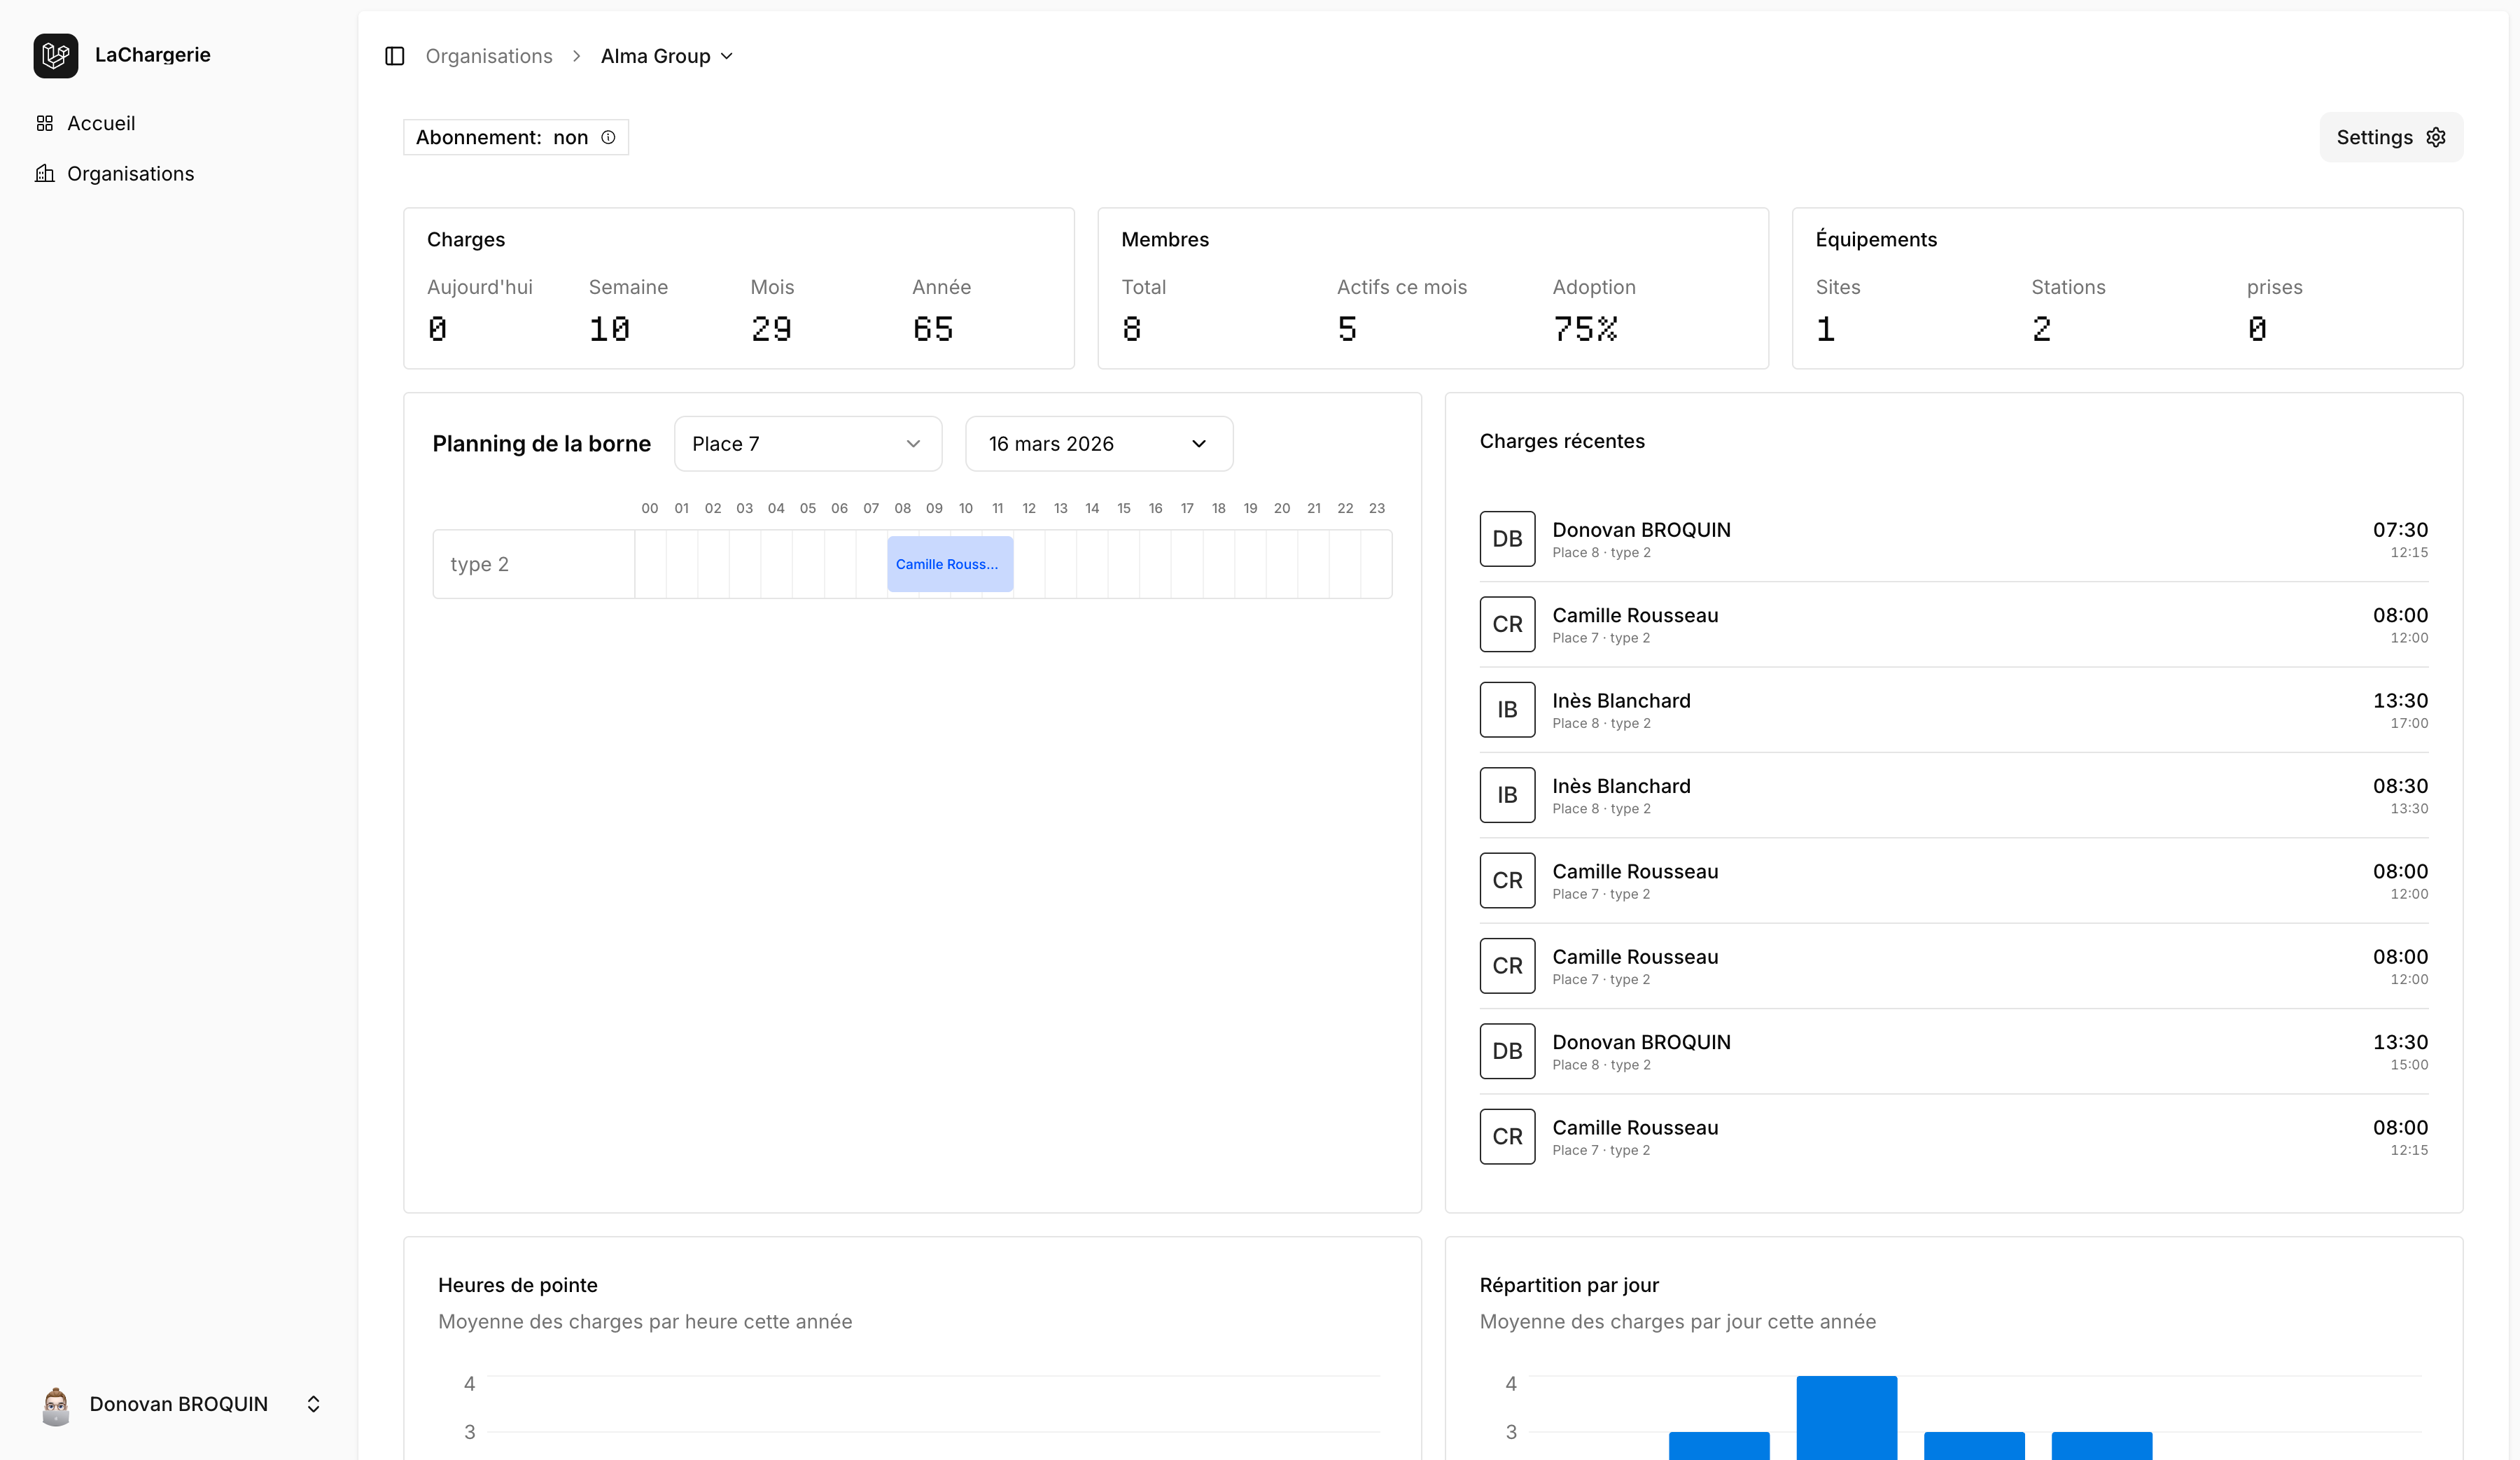Open the Place 7 dropdown
Viewport: 2520px width, 1460px height.
pyautogui.click(x=807, y=444)
